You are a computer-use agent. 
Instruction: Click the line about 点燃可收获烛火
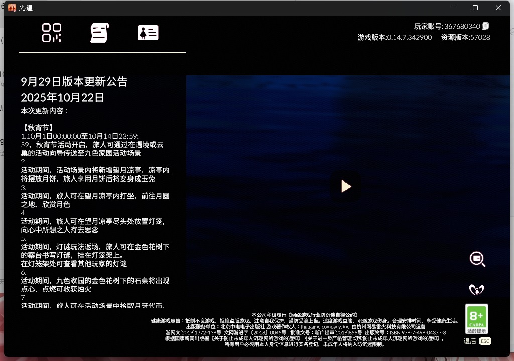click(x=56, y=289)
